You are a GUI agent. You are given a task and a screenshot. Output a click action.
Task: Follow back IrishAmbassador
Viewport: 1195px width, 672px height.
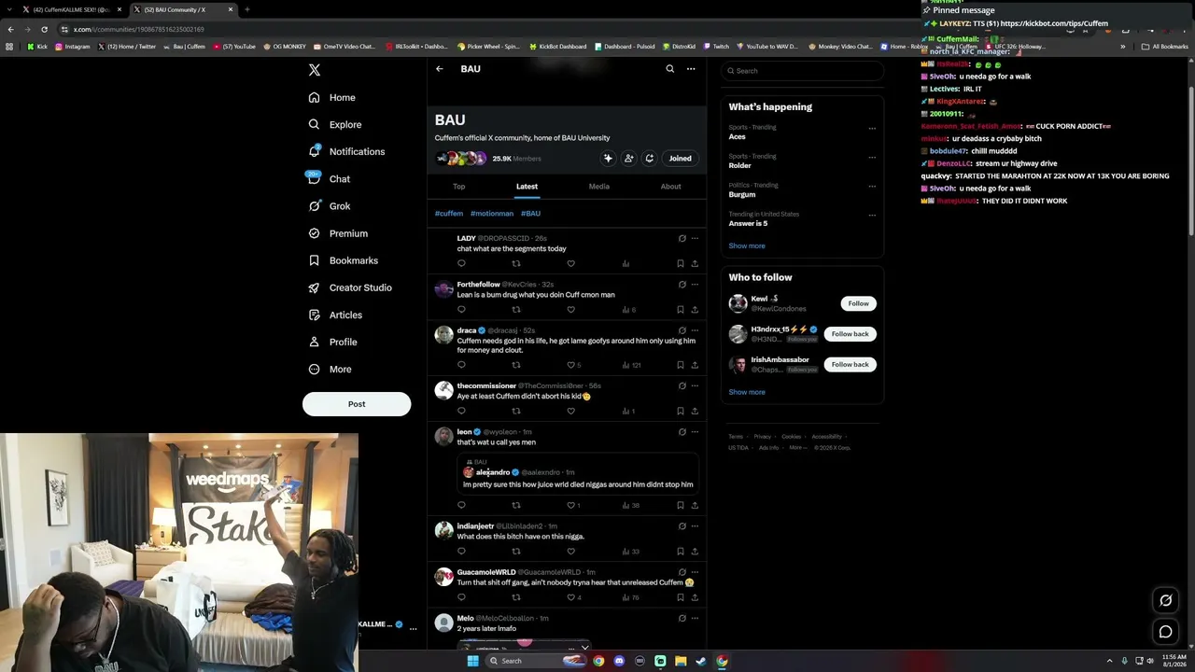click(850, 365)
